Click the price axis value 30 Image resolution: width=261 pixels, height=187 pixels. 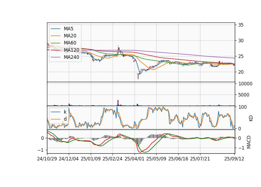[x=241, y=41]
